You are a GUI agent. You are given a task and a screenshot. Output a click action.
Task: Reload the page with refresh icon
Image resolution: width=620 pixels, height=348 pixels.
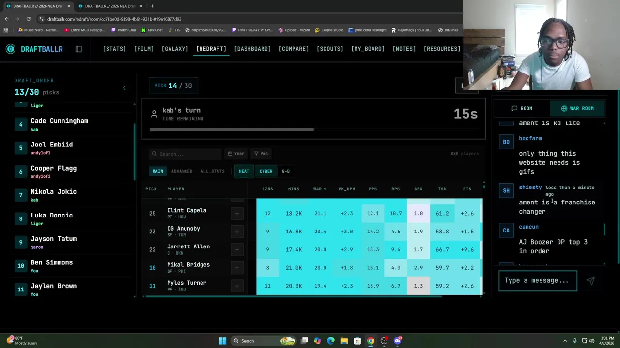click(x=28, y=19)
